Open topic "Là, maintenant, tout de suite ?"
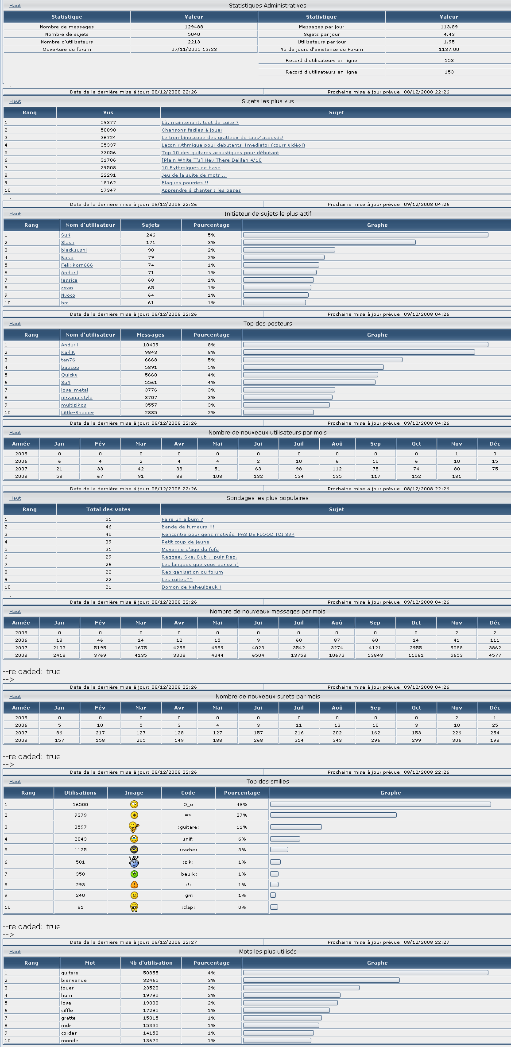Viewport: 511px width, 1047px height. (x=200, y=123)
